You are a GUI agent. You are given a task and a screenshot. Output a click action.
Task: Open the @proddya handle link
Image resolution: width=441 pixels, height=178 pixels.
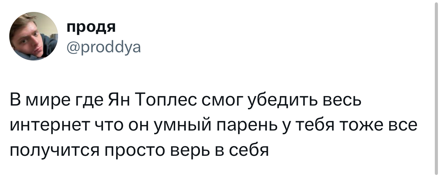[x=103, y=47]
